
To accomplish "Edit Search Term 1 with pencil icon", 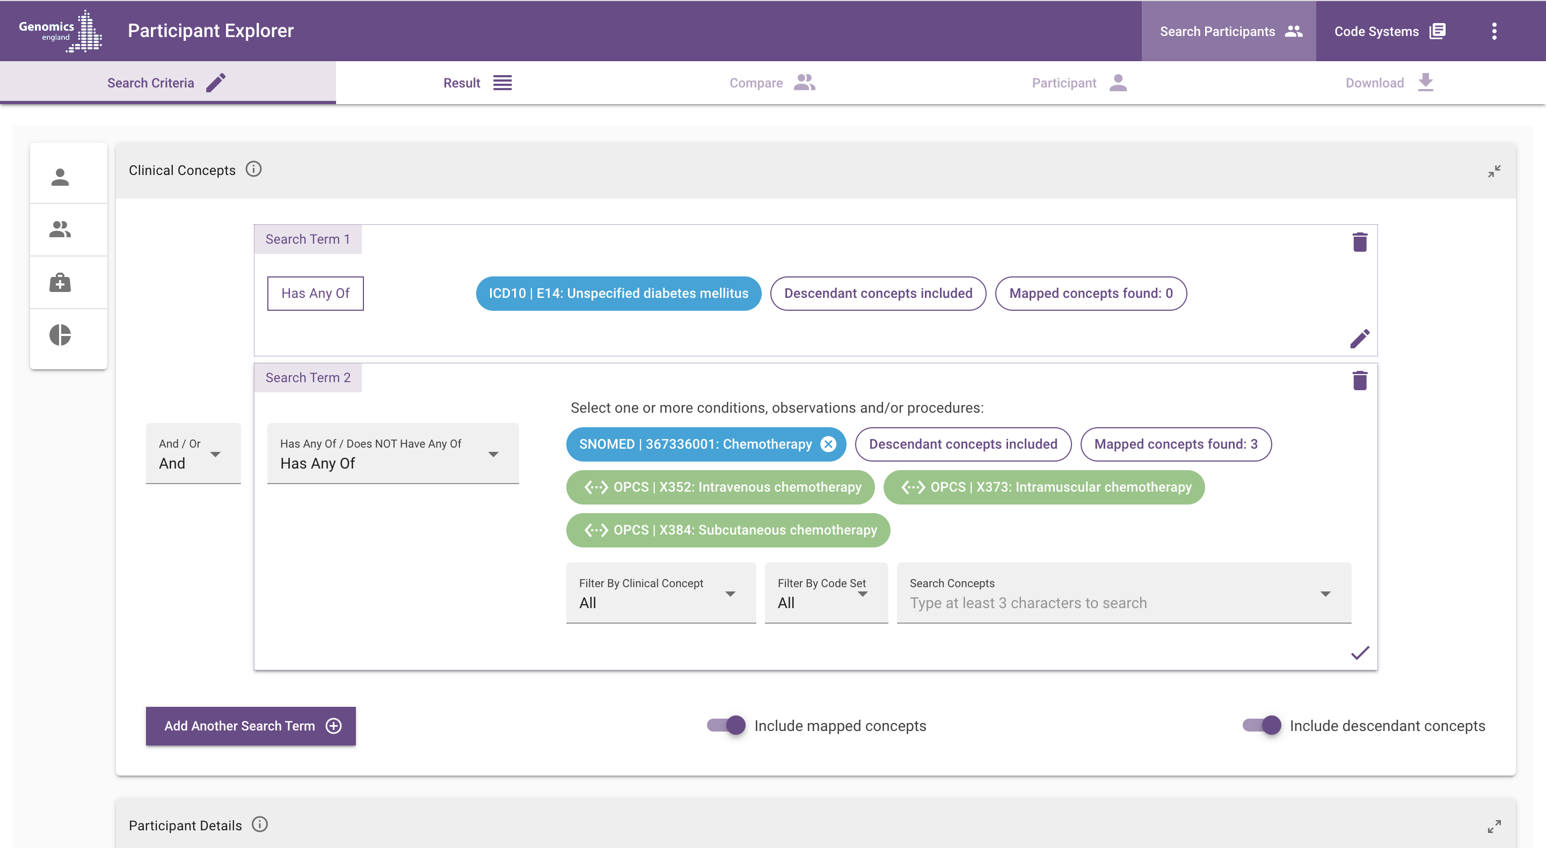I will click(x=1360, y=339).
